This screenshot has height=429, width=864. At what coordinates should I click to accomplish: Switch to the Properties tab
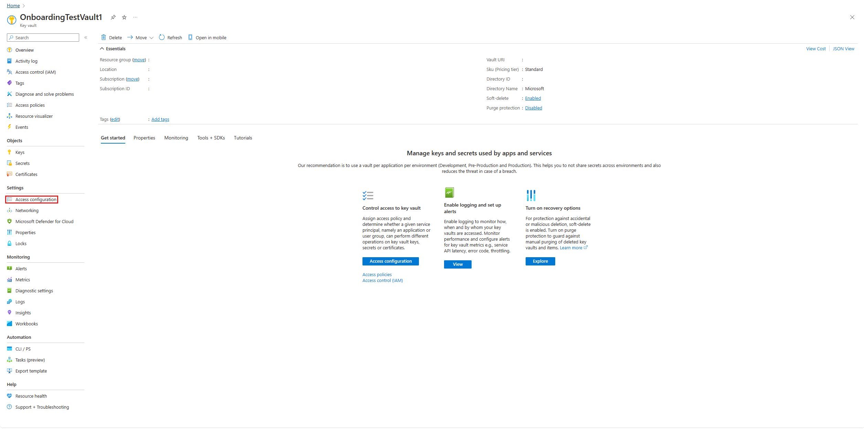click(x=144, y=138)
